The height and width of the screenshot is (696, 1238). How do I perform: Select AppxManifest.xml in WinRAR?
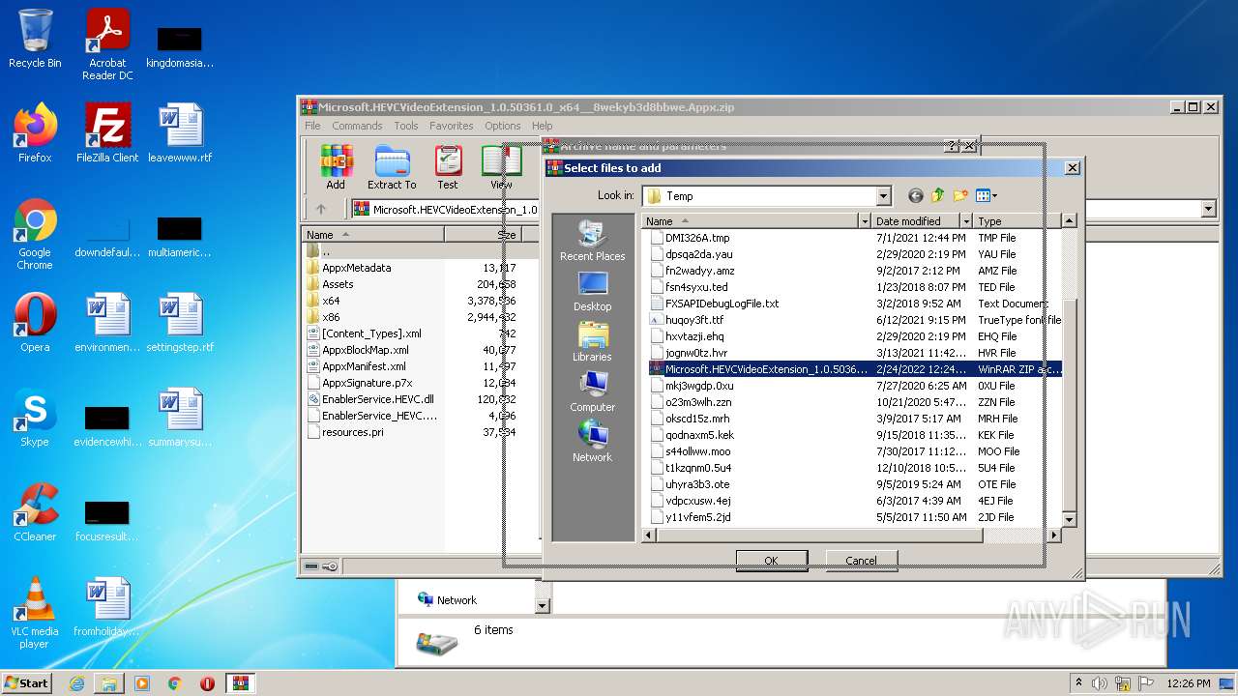(x=364, y=366)
